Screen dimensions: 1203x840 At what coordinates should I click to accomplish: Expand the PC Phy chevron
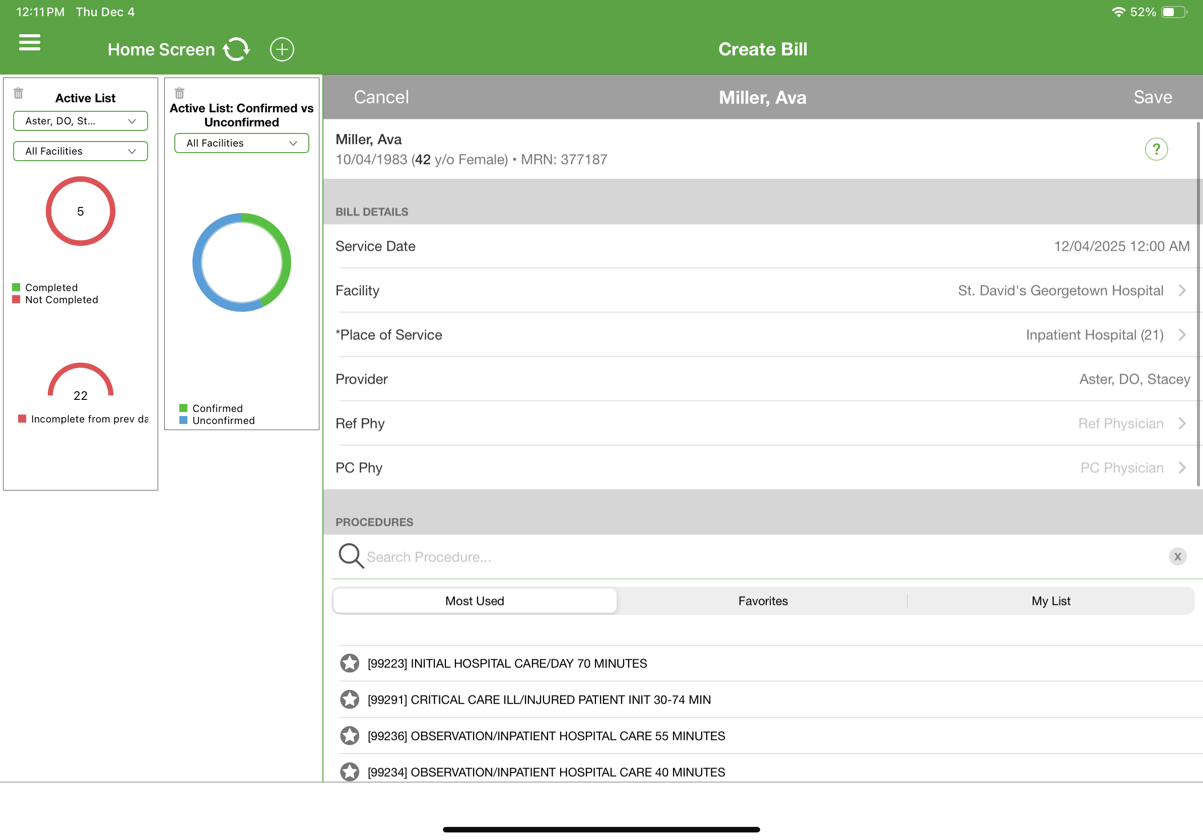(x=1182, y=468)
